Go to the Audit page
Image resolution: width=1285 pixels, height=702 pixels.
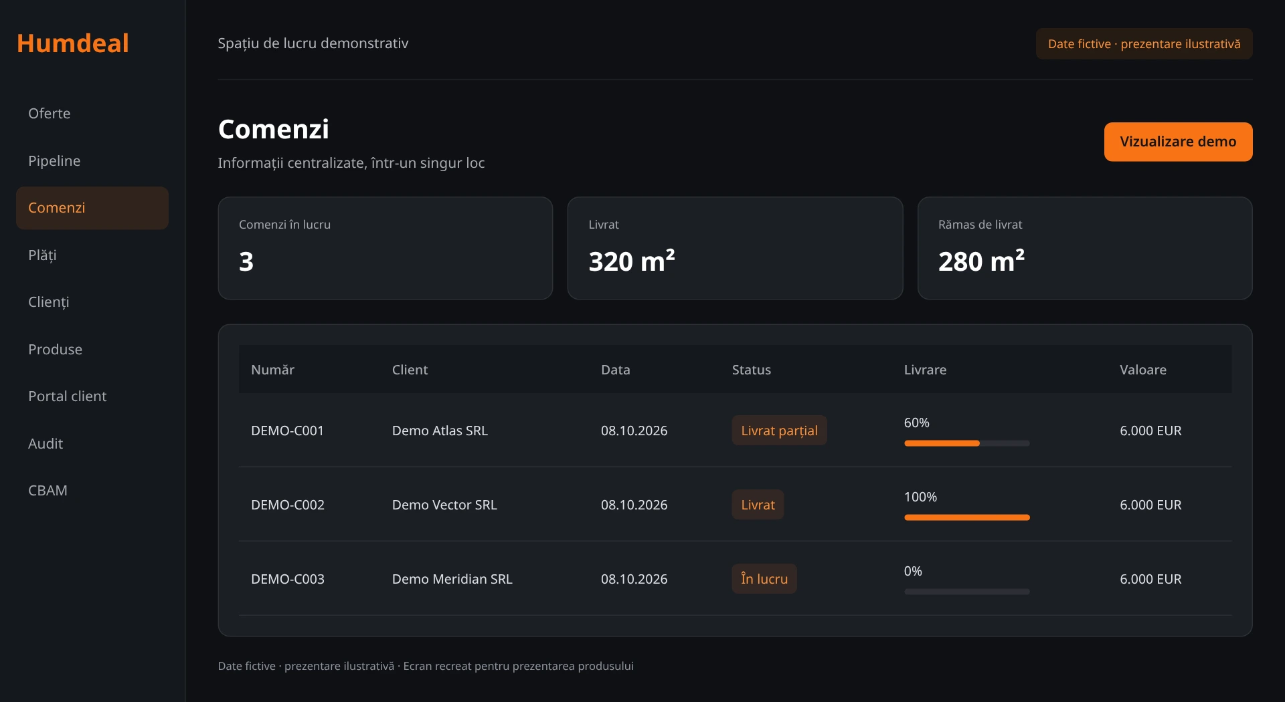coord(92,444)
